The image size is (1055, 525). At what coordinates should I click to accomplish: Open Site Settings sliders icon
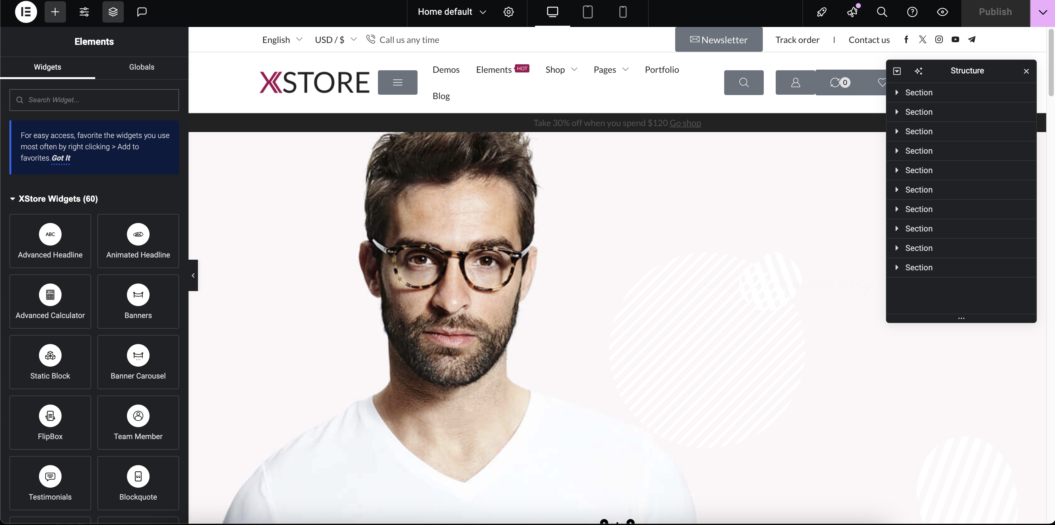point(84,12)
